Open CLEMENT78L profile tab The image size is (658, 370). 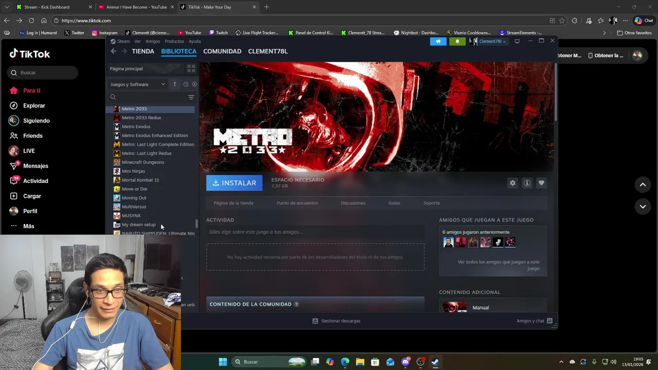pos(268,51)
